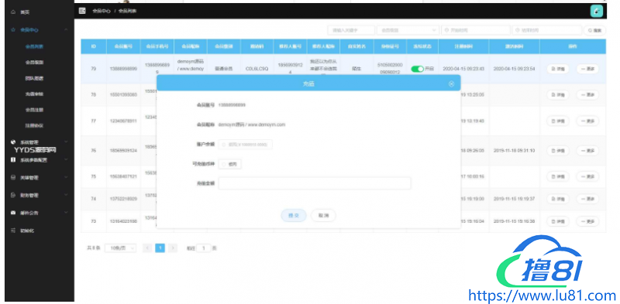Open the member list submenu item
Image resolution: width=620 pixels, height=304 pixels.
click(34, 46)
